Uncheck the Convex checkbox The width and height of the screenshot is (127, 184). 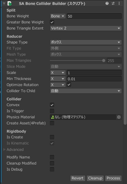(x=52, y=105)
